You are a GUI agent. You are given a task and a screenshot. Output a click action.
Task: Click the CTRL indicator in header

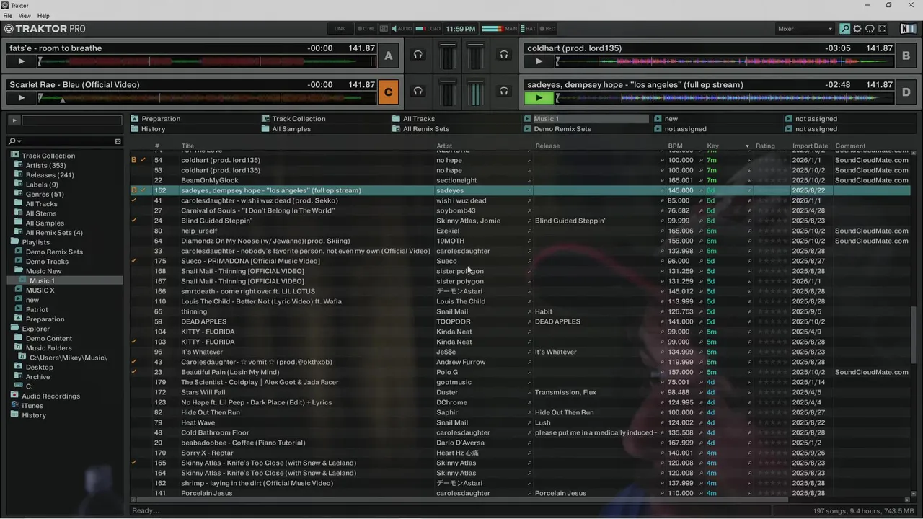366,29
